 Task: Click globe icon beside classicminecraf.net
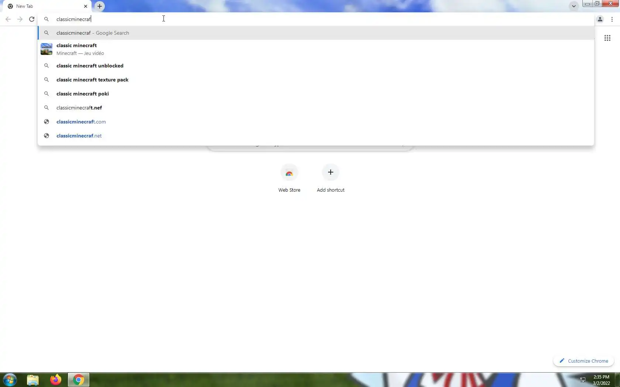tap(46, 136)
